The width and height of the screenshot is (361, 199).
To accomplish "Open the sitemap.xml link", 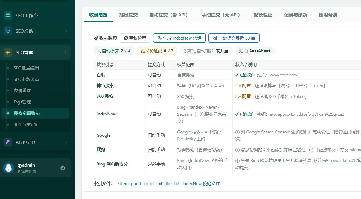I will click(x=129, y=183).
